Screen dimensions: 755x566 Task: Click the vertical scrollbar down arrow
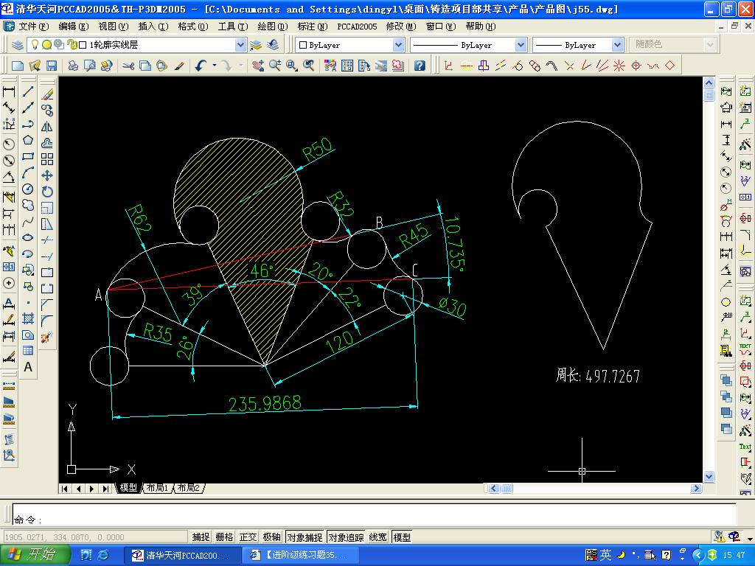pyautogui.click(x=709, y=477)
